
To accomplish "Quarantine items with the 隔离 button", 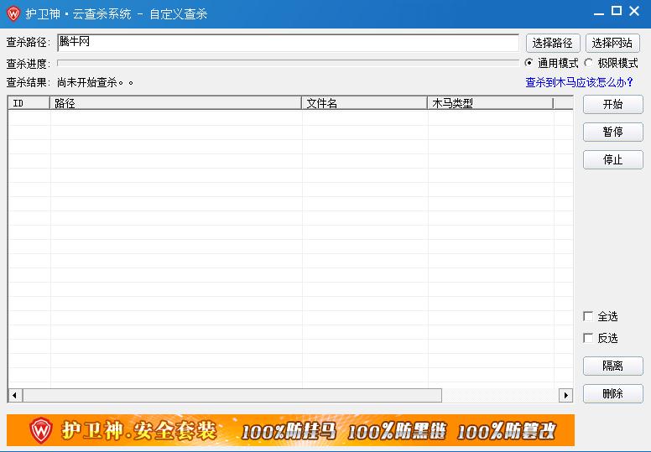I will click(612, 366).
